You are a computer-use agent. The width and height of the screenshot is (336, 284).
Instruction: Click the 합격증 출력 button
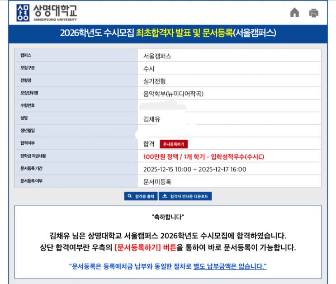tap(141, 196)
